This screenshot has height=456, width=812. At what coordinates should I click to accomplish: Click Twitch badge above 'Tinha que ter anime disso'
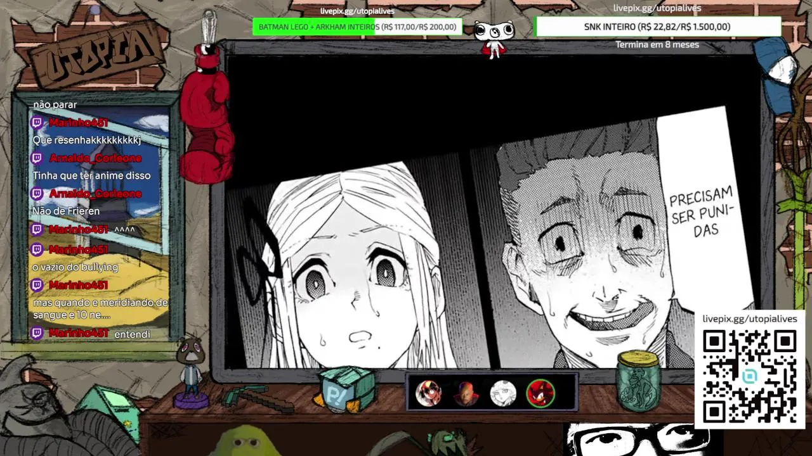[37, 158]
